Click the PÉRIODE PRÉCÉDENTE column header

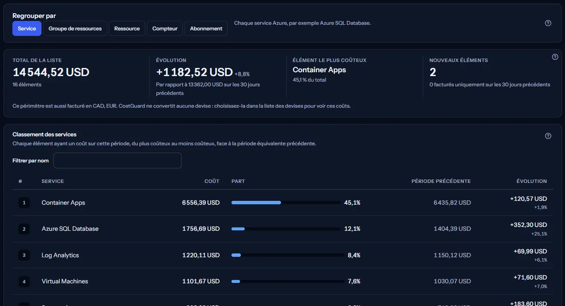[x=441, y=181]
